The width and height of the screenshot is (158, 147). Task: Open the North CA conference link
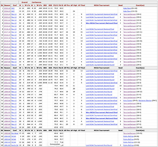pyautogui.click(x=15, y=145)
